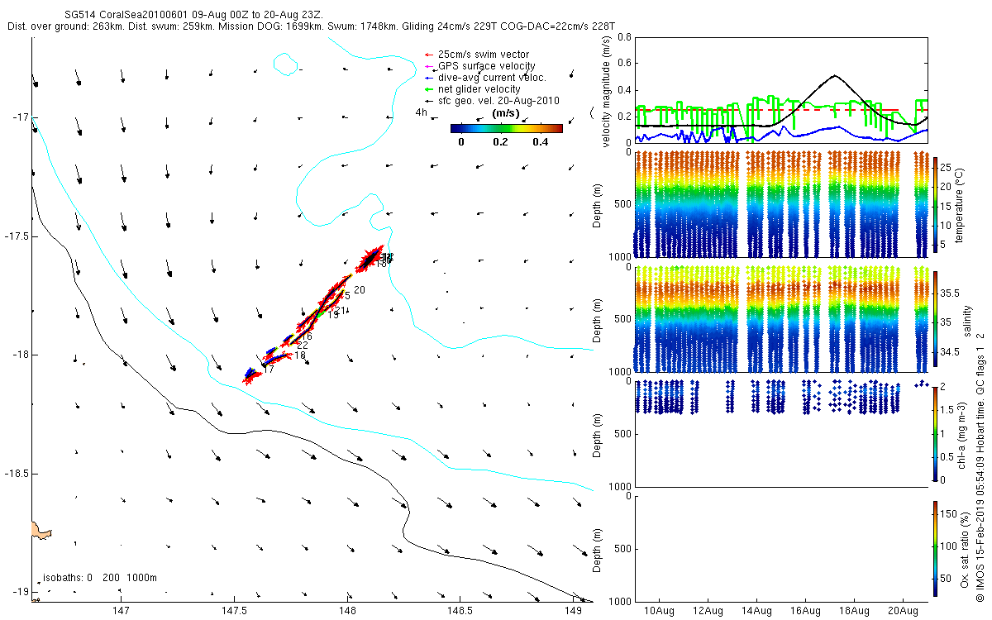Click the subtitle line starting 'Dist. over ground: 263km'

pos(311,26)
